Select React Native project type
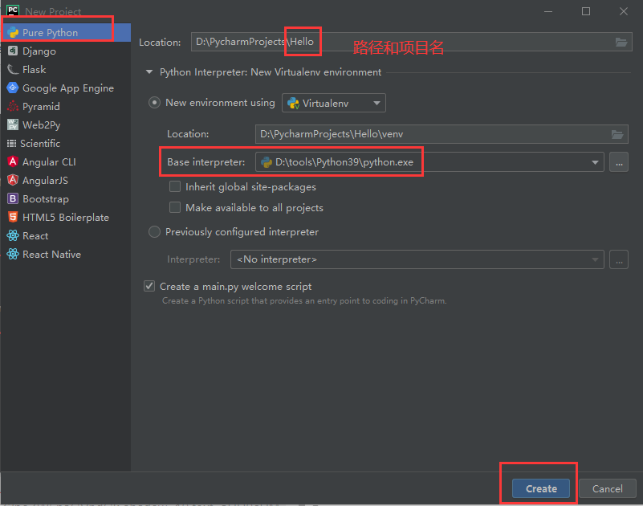The image size is (643, 506). pyautogui.click(x=66, y=254)
